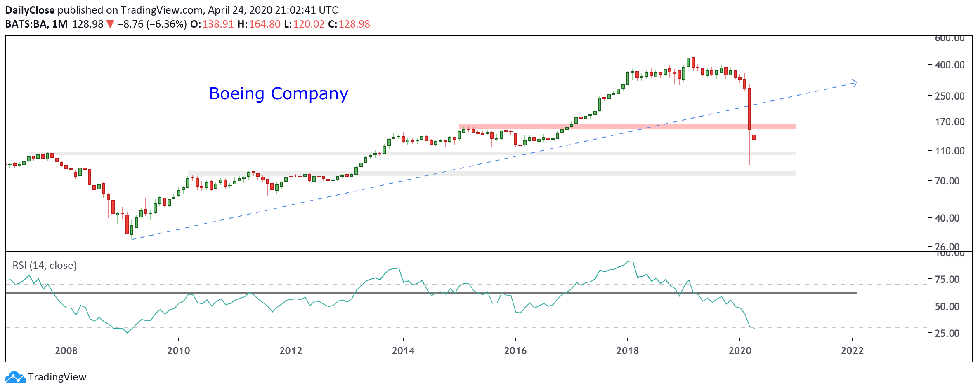Viewport: 978px width, 392px height.
Task: Click the 2020 label on time axis
Action: click(x=739, y=351)
